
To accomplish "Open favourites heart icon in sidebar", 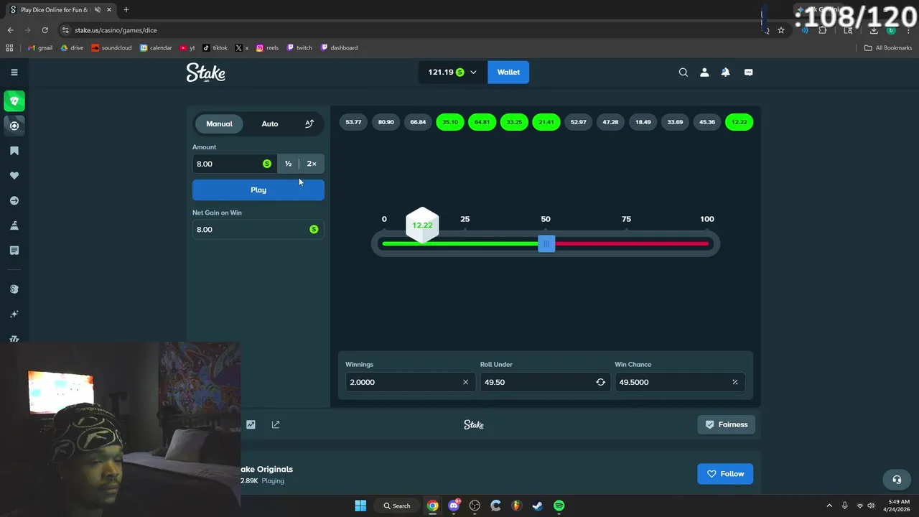I will [14, 176].
